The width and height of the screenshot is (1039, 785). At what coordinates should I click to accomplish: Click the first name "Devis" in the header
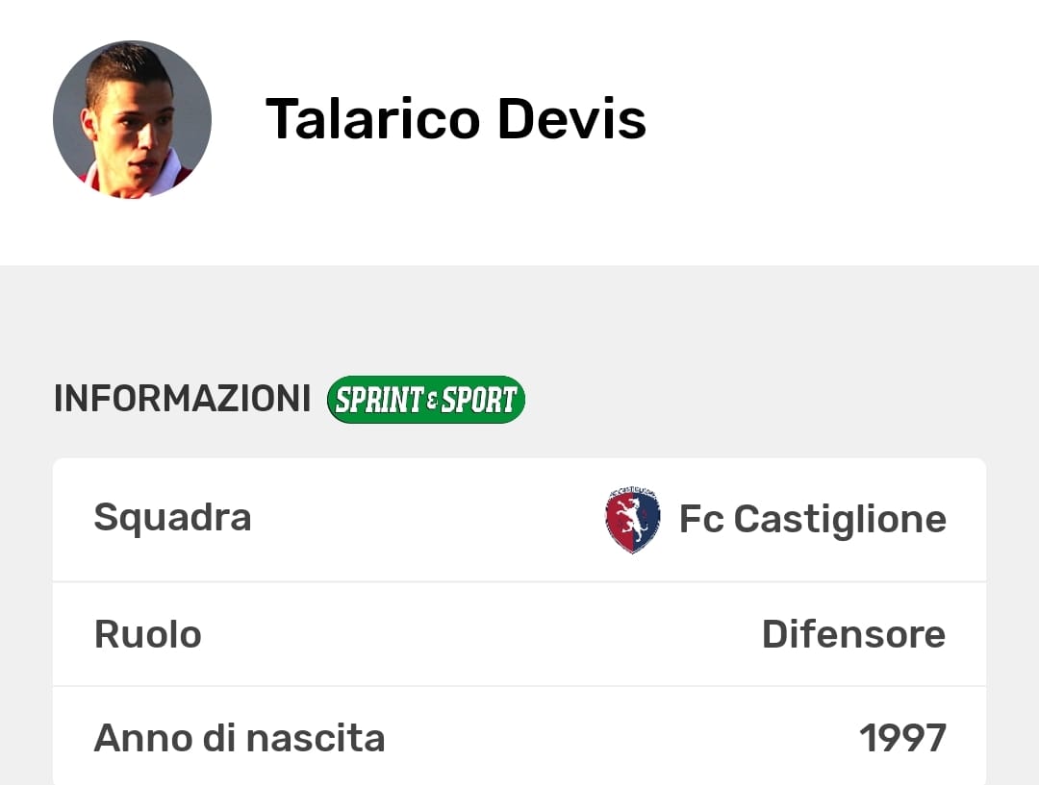click(x=571, y=119)
